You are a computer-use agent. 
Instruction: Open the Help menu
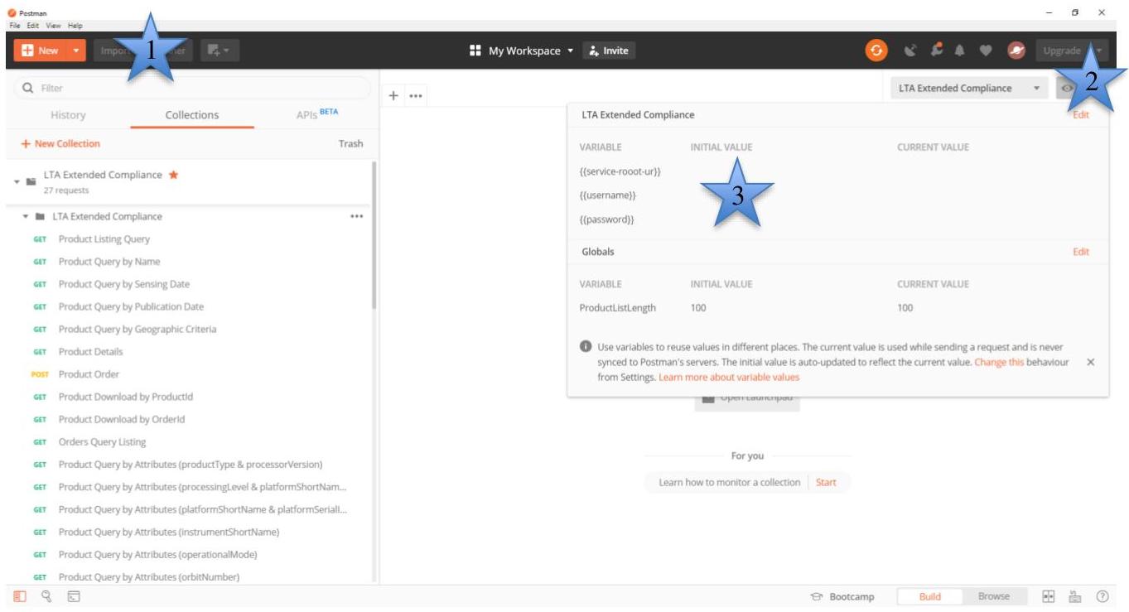tap(75, 26)
